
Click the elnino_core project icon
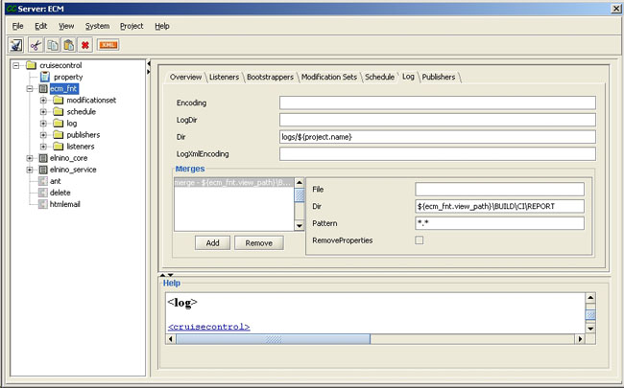tap(43, 158)
